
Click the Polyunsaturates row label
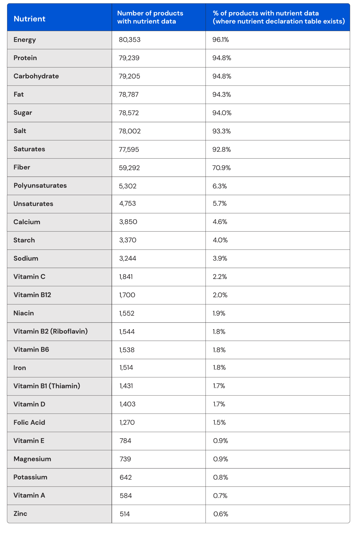pyautogui.click(x=40, y=186)
